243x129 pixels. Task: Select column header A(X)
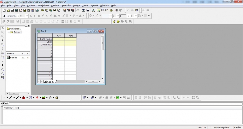[58, 35]
